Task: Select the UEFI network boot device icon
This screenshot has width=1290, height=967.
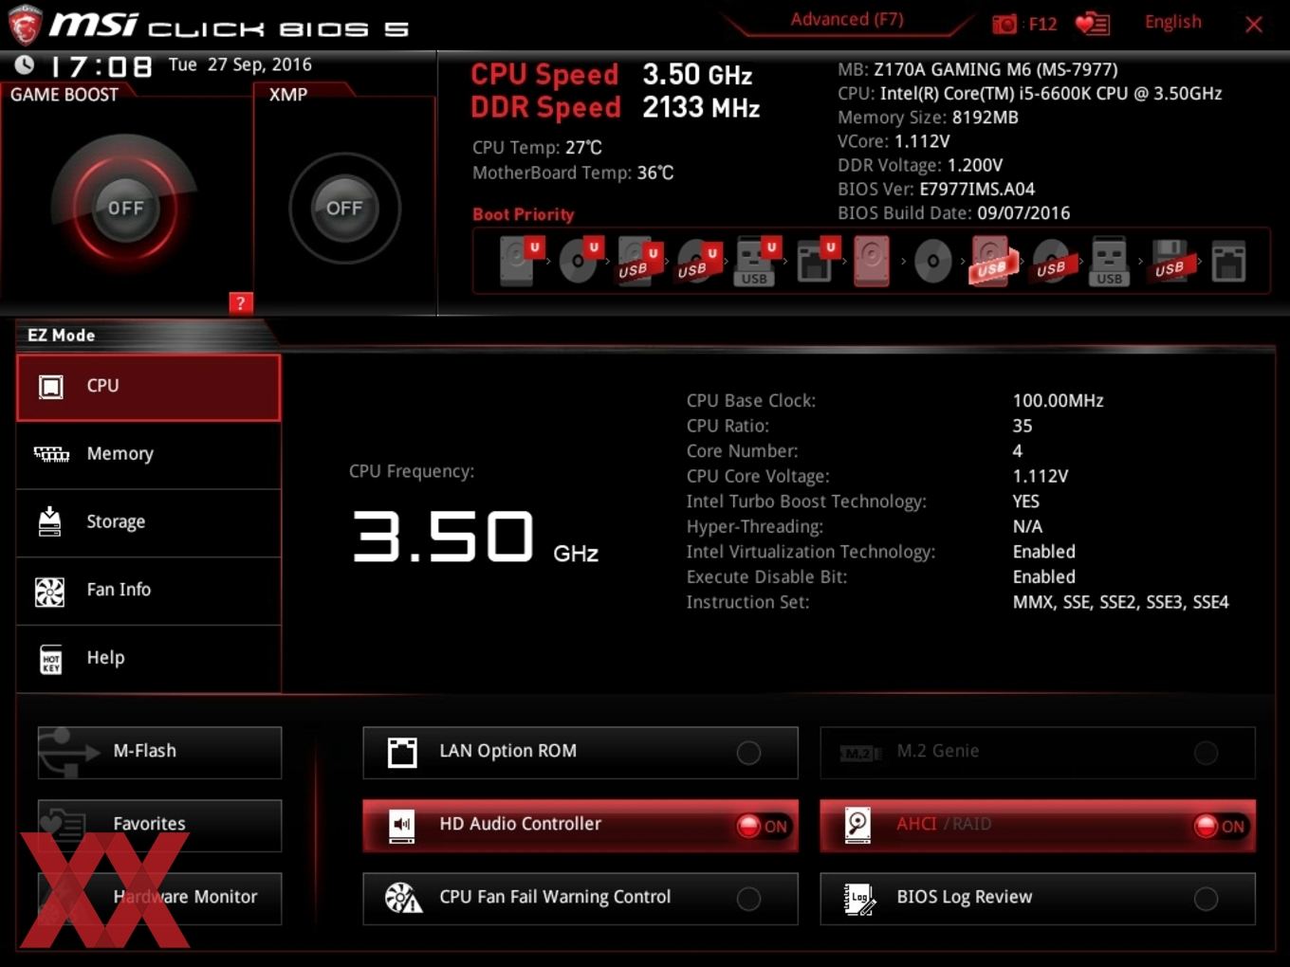Action: [x=816, y=261]
